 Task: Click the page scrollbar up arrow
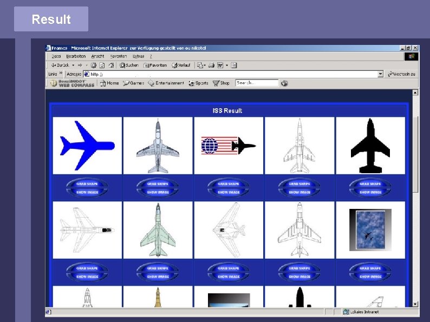415,93
